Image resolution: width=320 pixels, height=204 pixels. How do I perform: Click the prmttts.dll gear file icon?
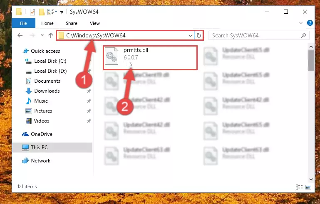(x=112, y=56)
